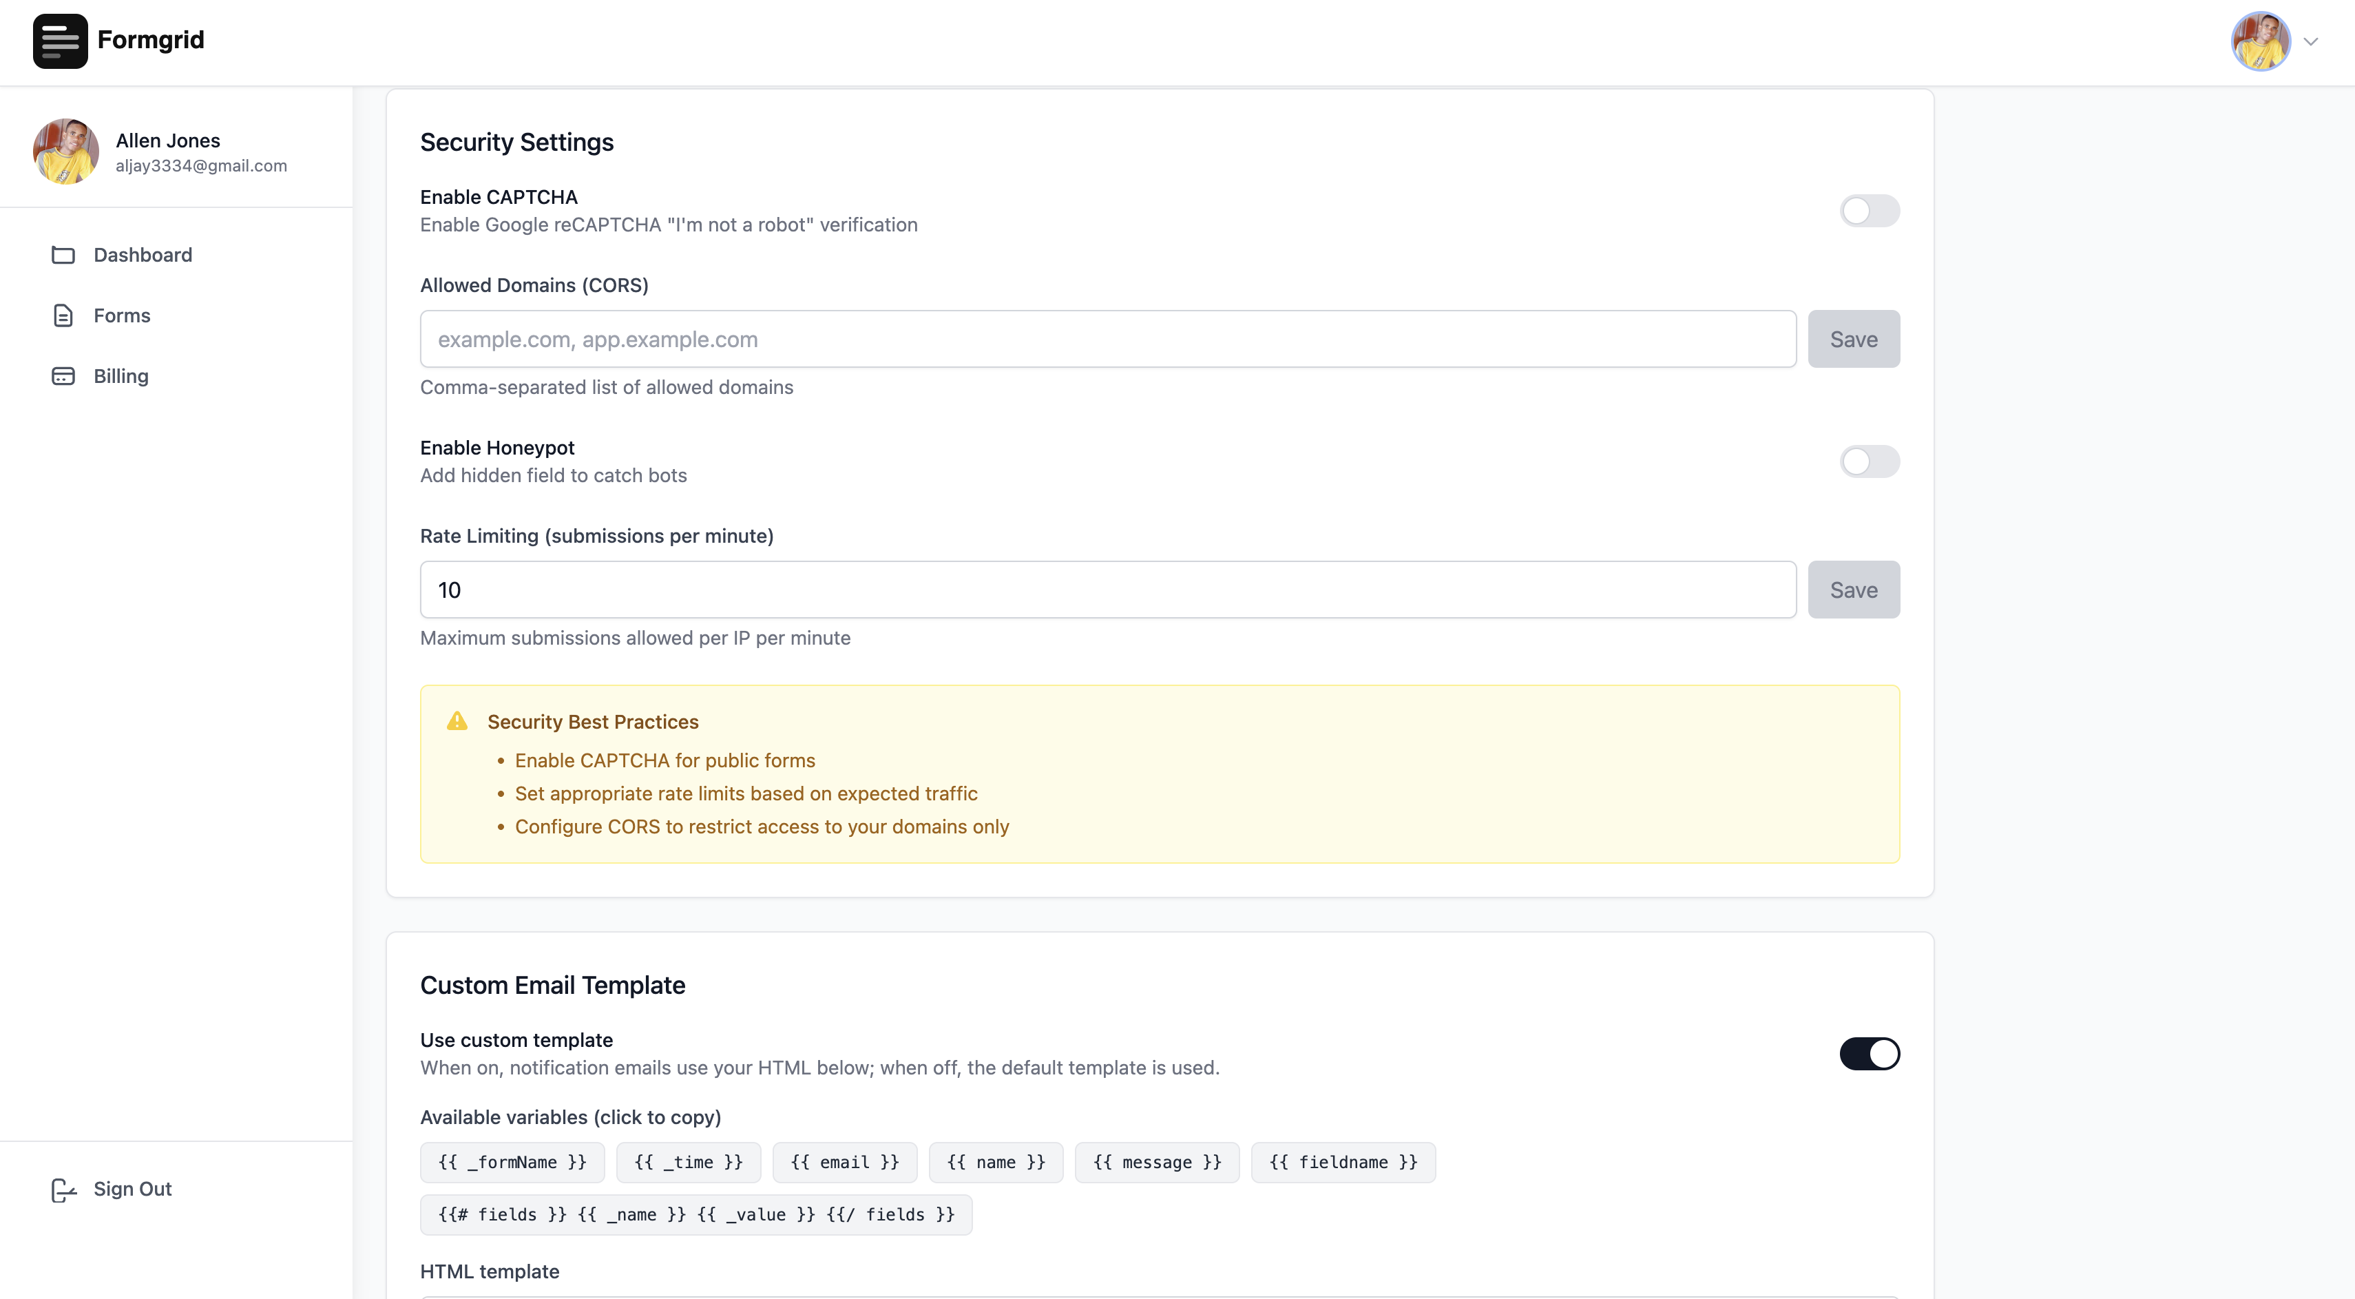This screenshot has height=1299, width=2355.
Task: Click the Dashboard folder icon
Action: point(63,255)
